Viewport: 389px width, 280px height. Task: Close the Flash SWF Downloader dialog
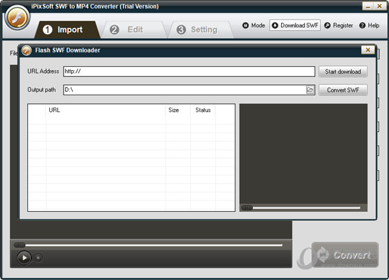click(x=368, y=50)
